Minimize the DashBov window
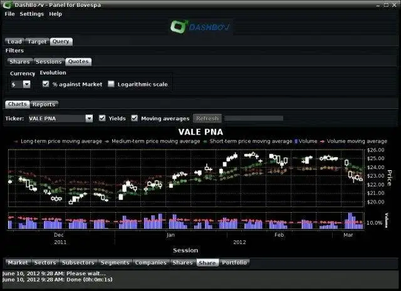The height and width of the screenshot is (291, 401). (x=378, y=5)
